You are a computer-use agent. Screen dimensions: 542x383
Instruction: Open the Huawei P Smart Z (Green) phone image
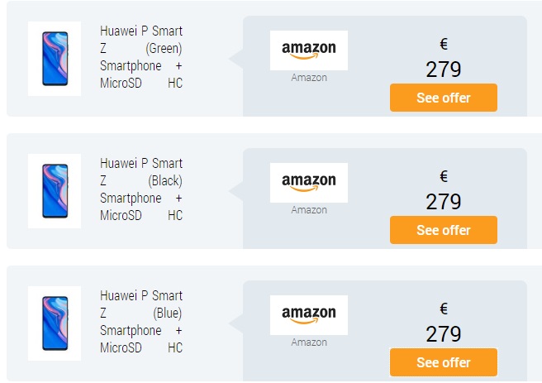55,59
